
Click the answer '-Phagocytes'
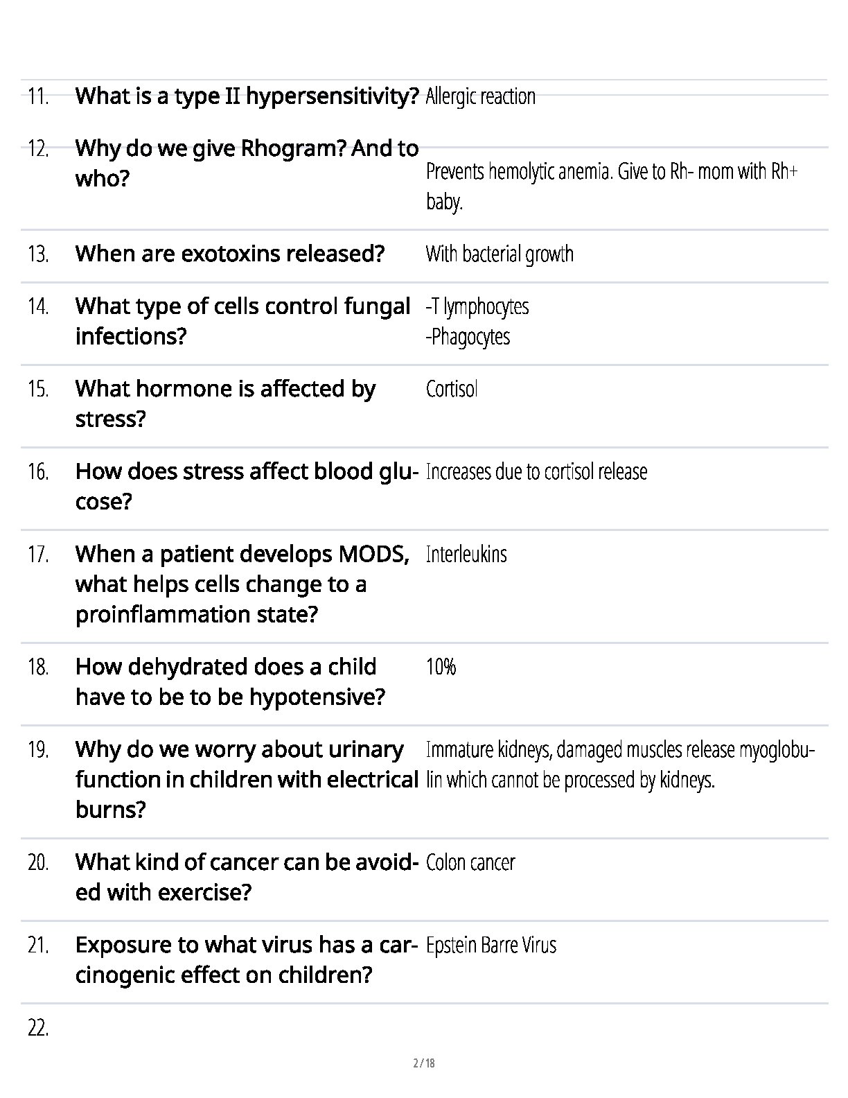[x=468, y=337]
